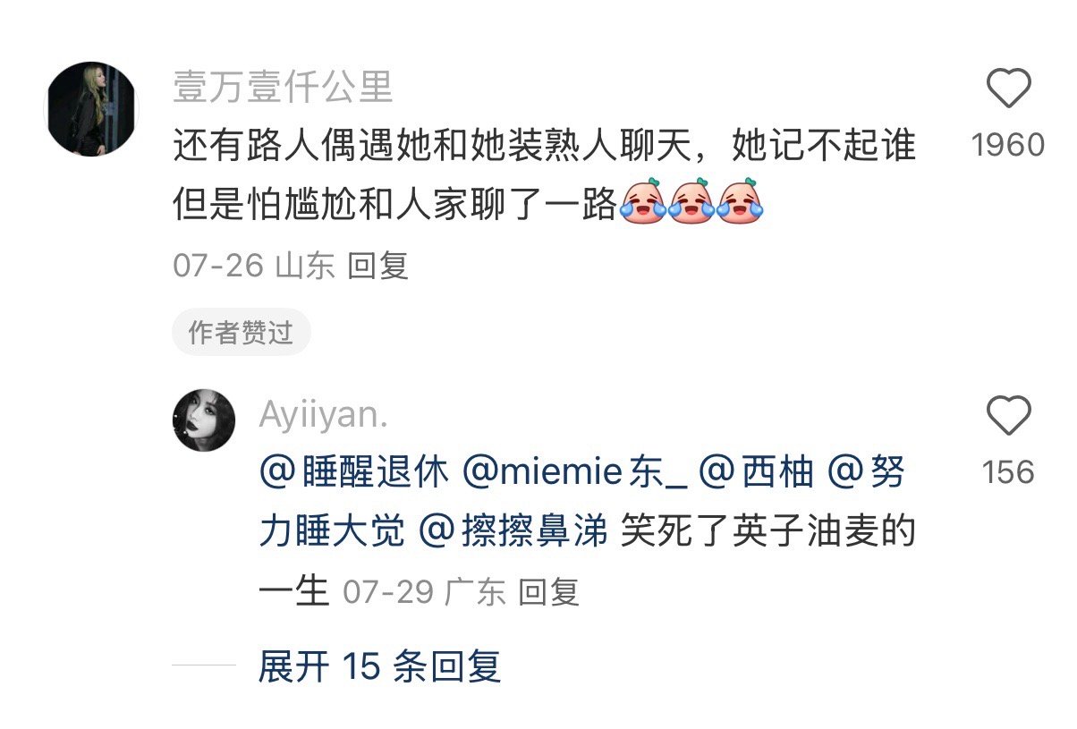Like the reply by Ayiiyan.
The height and width of the screenshot is (729, 1077).
tap(1008, 417)
